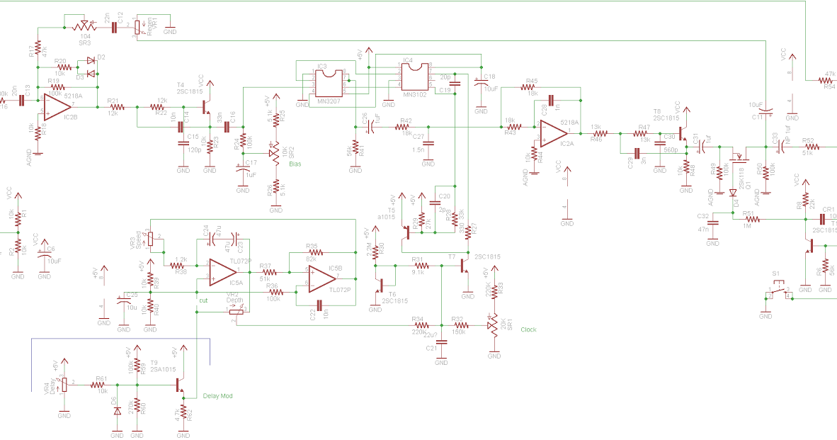Click the IC2B op-amp triangle symbol
Viewport: 837px width, 440px height.
pyautogui.click(x=57, y=106)
